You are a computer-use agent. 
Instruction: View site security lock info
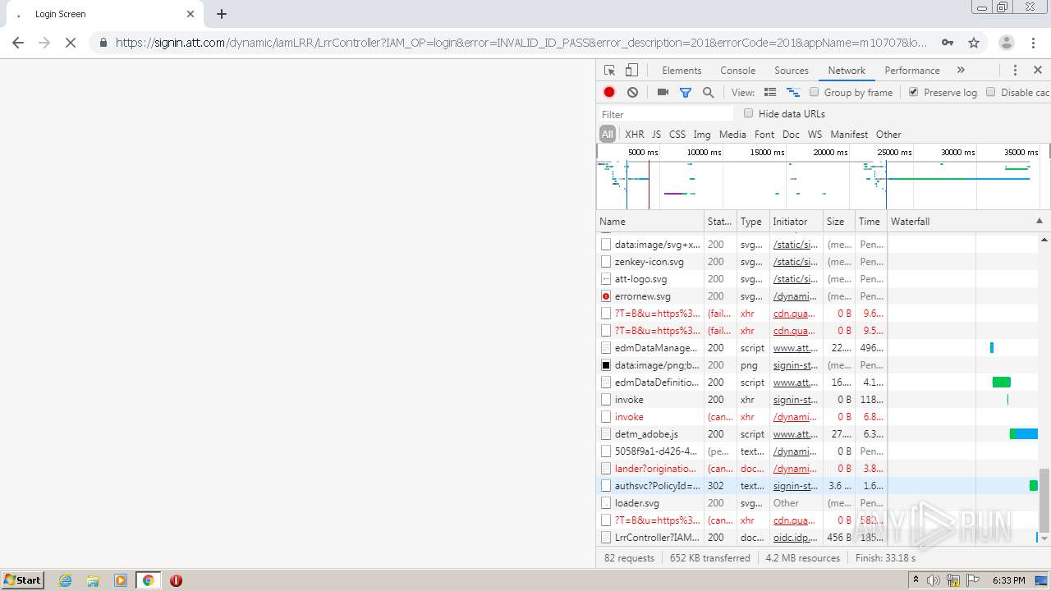103,43
